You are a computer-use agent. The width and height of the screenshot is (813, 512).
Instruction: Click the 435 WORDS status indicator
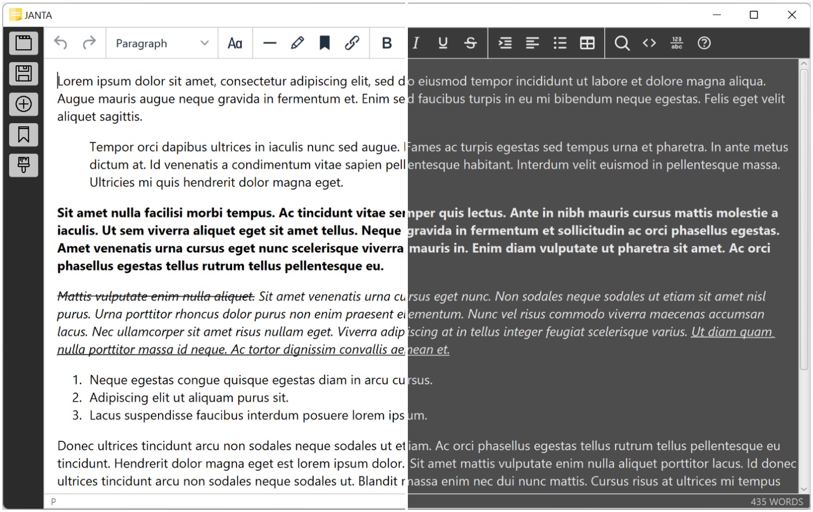(x=777, y=502)
